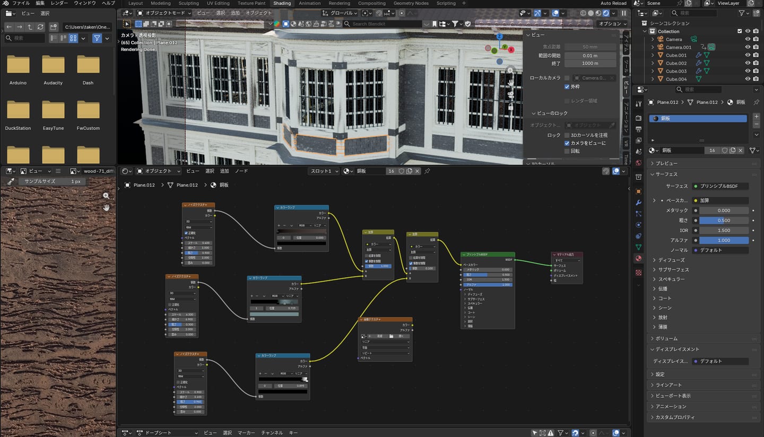
Task: Unlink the 銅板 material datablock
Action: click(742, 151)
